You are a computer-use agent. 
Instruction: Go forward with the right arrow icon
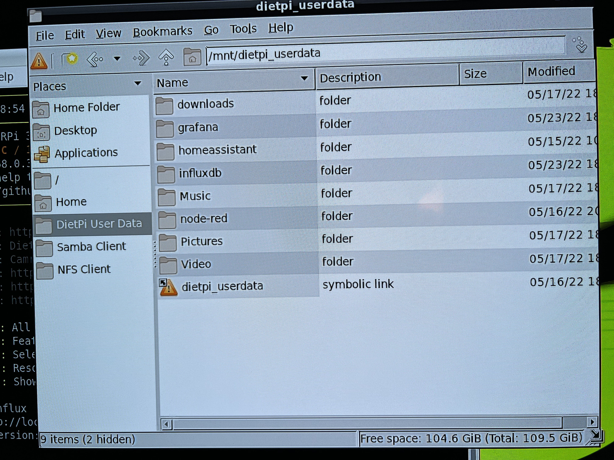(141, 58)
